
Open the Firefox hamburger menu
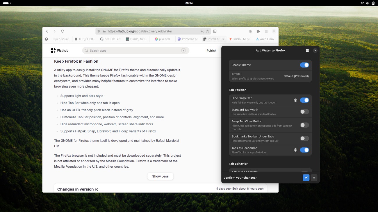(x=266, y=31)
